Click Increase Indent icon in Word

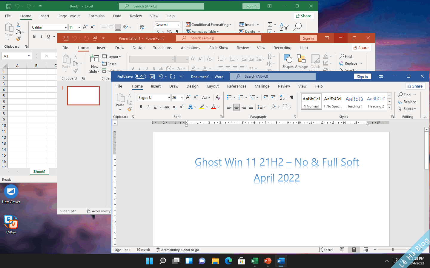(273, 97)
